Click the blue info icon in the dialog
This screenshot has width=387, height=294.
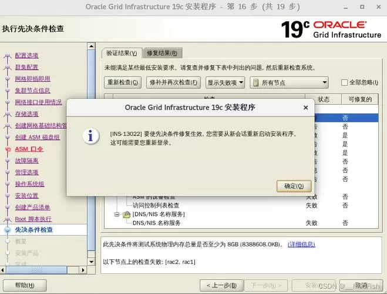91,136
